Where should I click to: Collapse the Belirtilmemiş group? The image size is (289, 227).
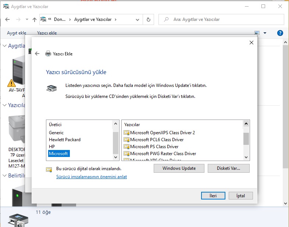5,176
